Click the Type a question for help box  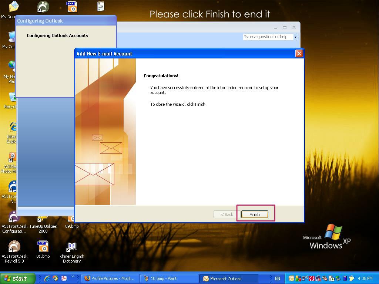[268, 37]
